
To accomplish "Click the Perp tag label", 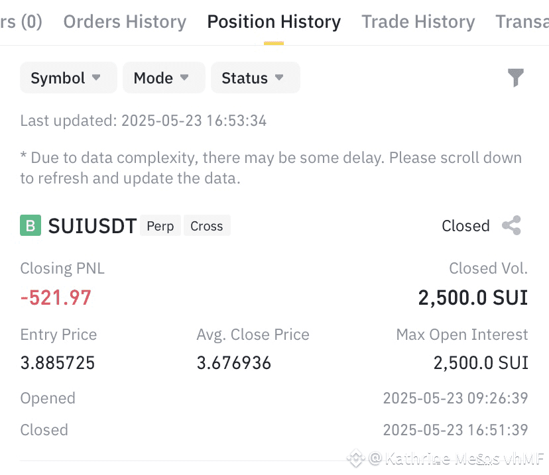I will coord(160,226).
